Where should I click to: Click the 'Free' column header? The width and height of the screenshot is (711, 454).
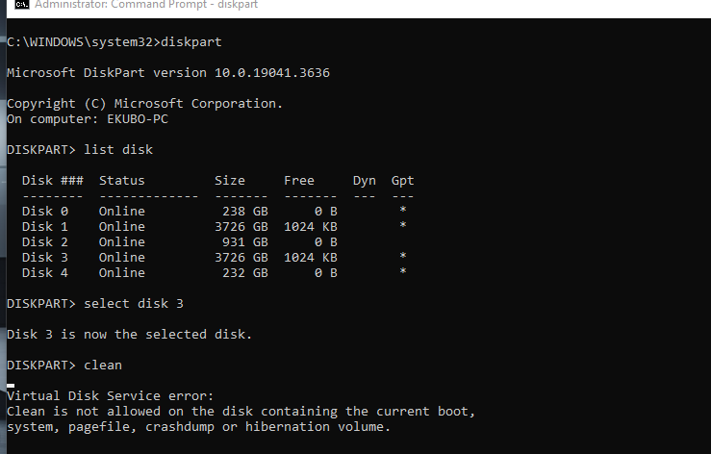299,181
